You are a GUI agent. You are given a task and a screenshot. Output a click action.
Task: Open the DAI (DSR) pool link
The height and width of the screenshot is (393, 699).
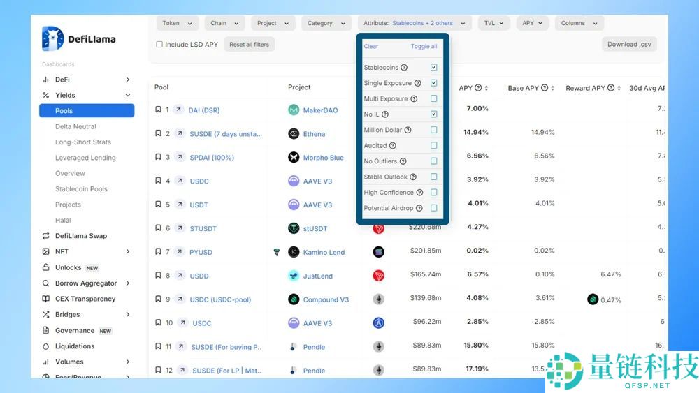203,110
